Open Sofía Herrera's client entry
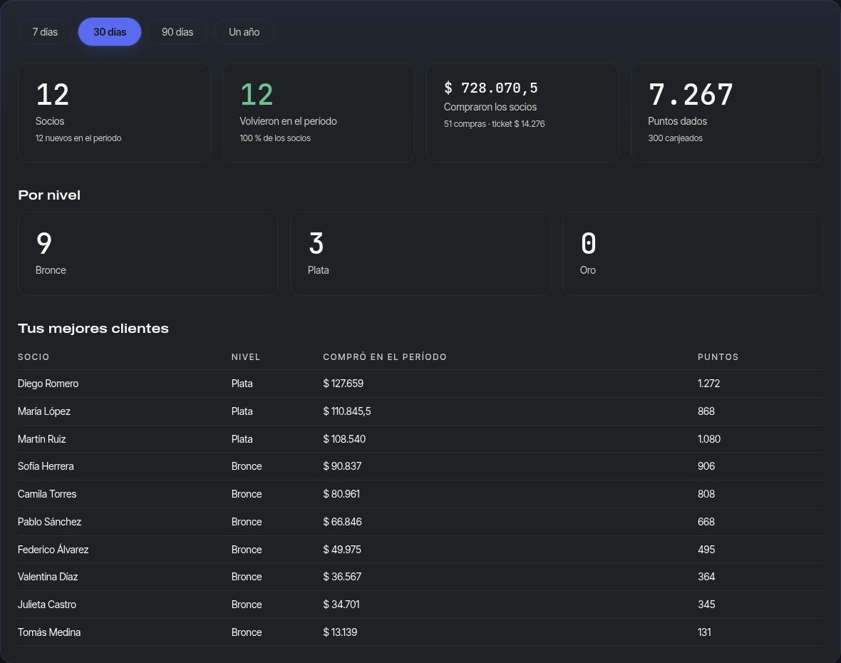This screenshot has width=841, height=663. tap(420, 466)
